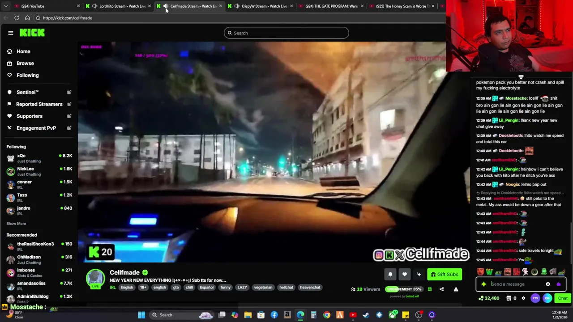Click channel points balance 32,480
The image size is (573, 322).
[489, 298]
